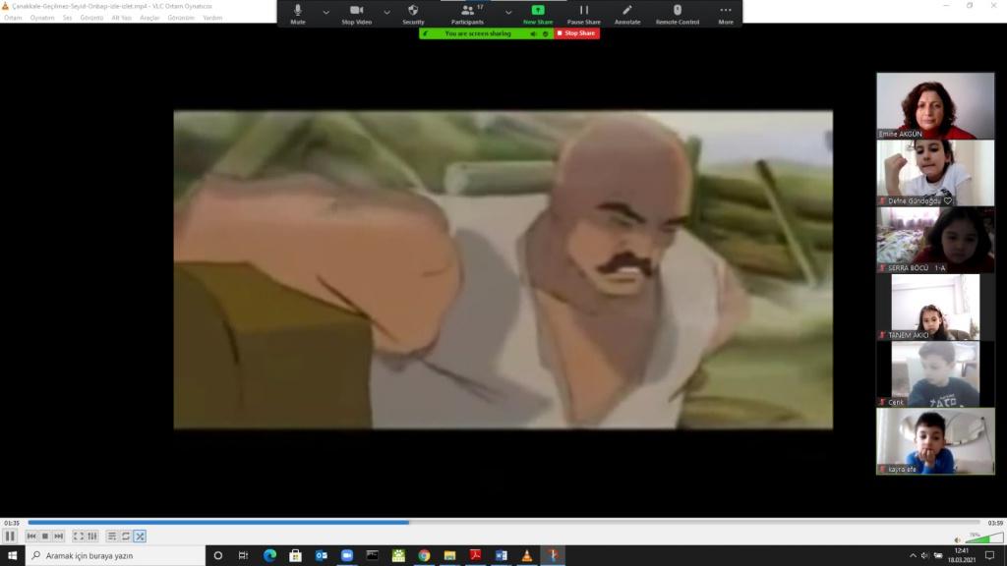Toggle shared sound icon in sharing bar
1007x566 pixels.
533,33
